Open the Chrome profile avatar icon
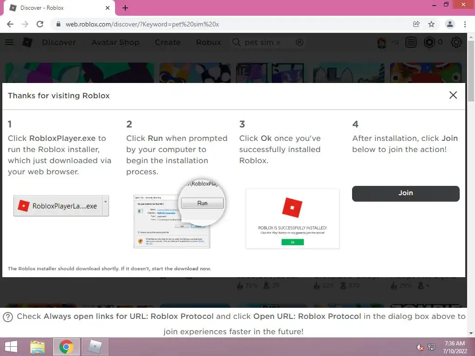Screen dimensions: 475x356 point(450,24)
